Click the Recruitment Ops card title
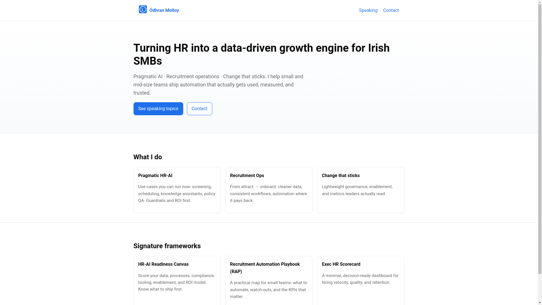542x305 pixels. (247, 176)
